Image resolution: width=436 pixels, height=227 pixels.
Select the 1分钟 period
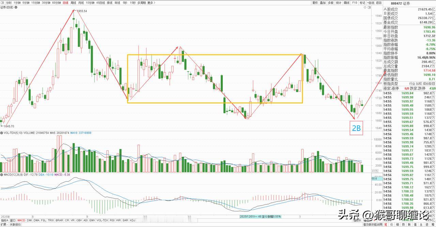coord(17,2)
